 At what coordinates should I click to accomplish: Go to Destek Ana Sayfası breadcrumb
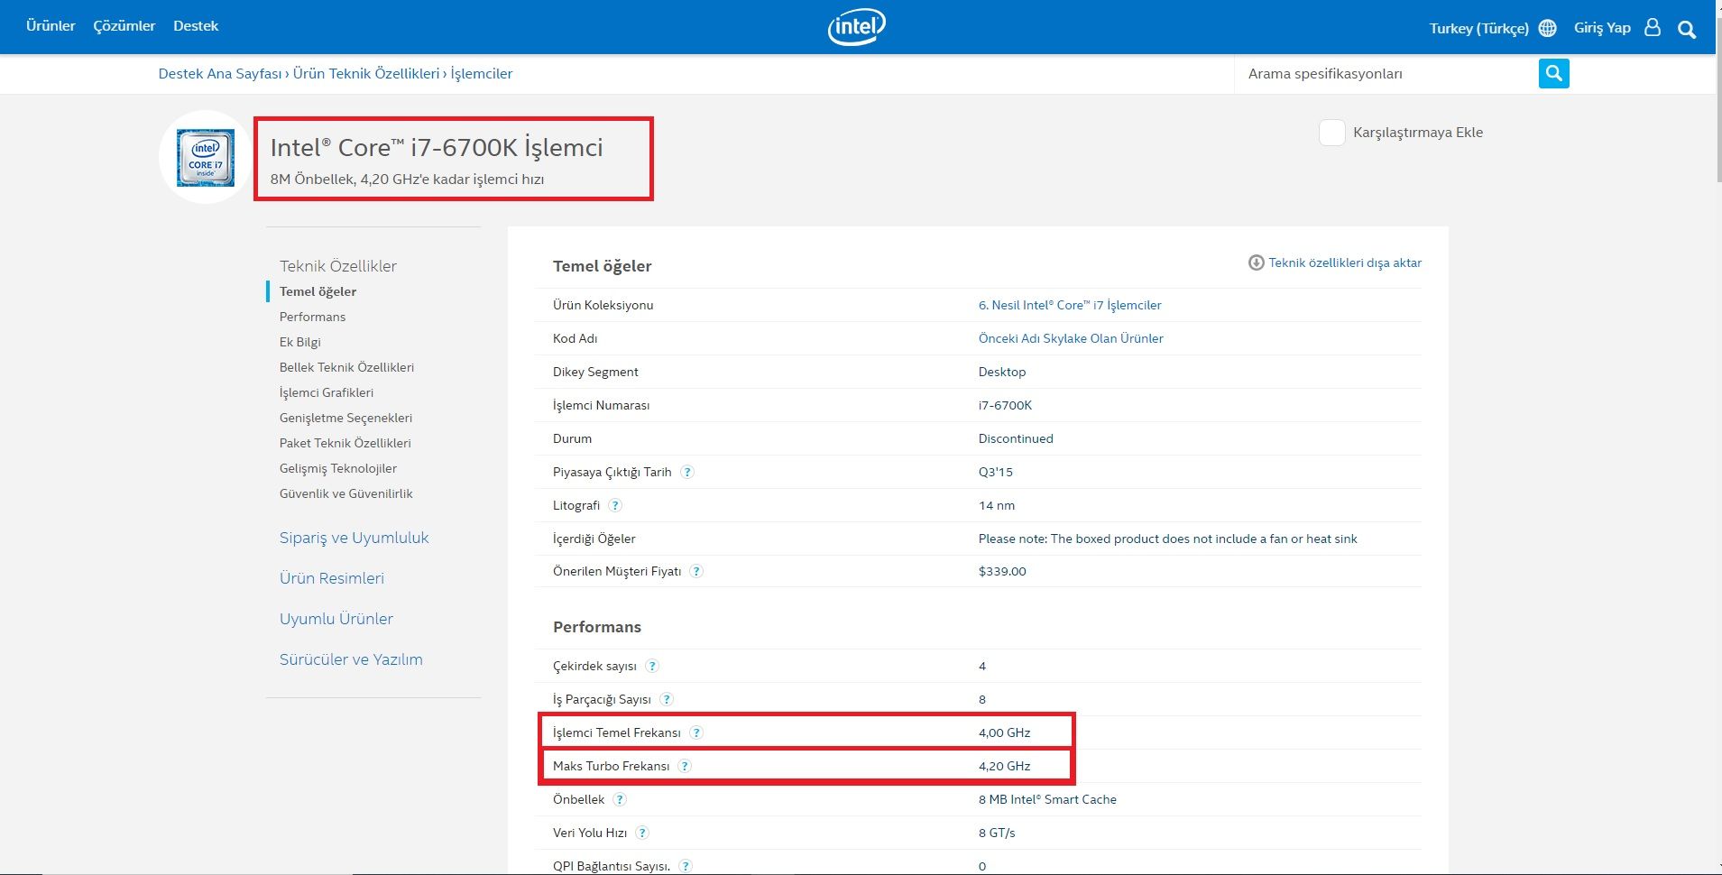[x=220, y=74]
